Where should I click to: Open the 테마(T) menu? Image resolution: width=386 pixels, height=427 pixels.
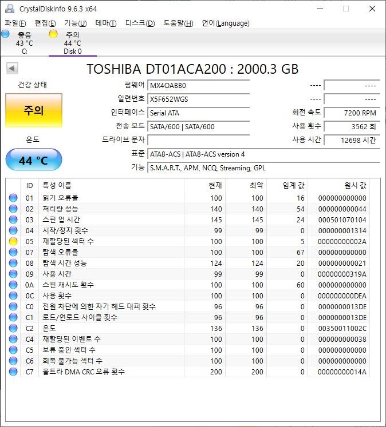[x=106, y=23]
